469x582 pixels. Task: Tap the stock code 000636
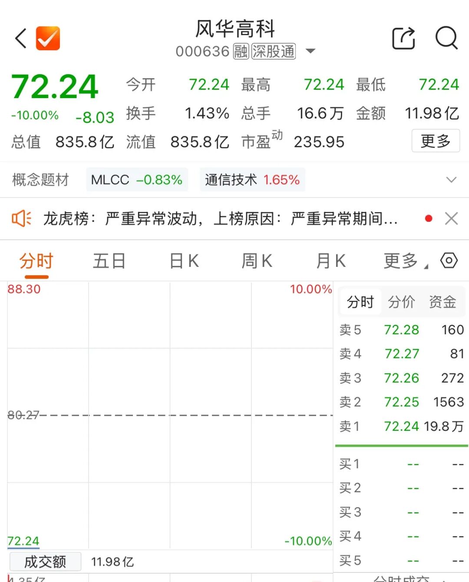[x=202, y=52]
